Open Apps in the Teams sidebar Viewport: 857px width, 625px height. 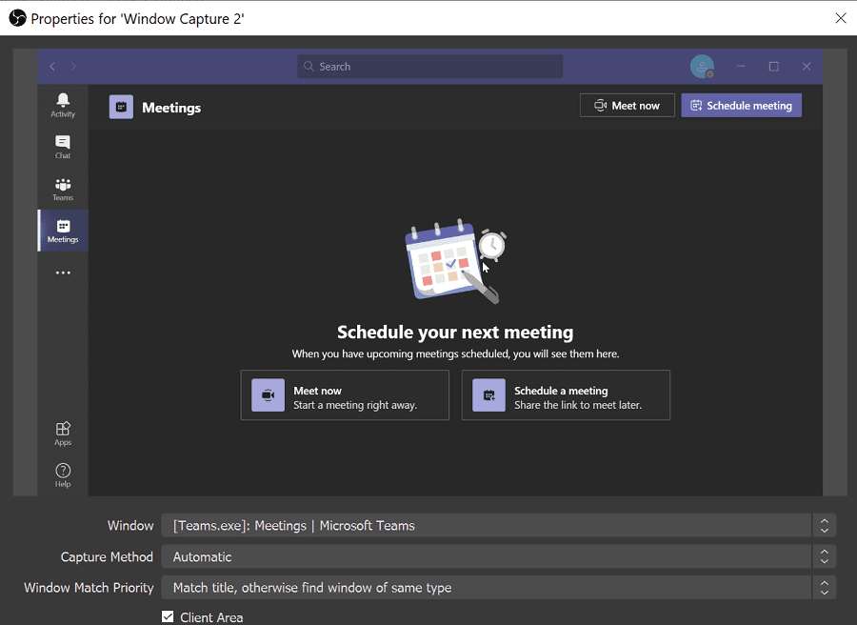63,433
